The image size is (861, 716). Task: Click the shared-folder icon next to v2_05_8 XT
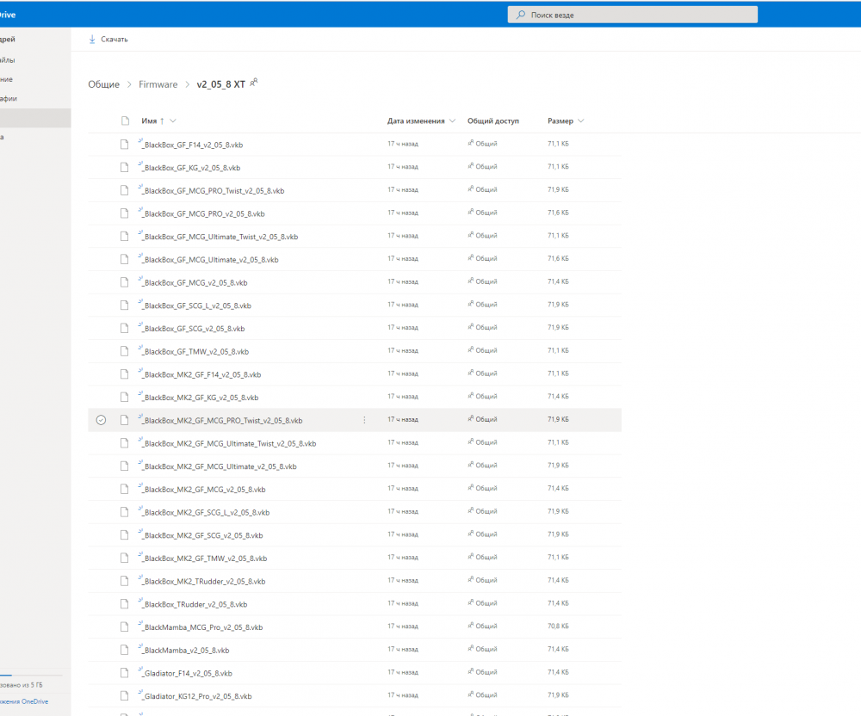[254, 83]
